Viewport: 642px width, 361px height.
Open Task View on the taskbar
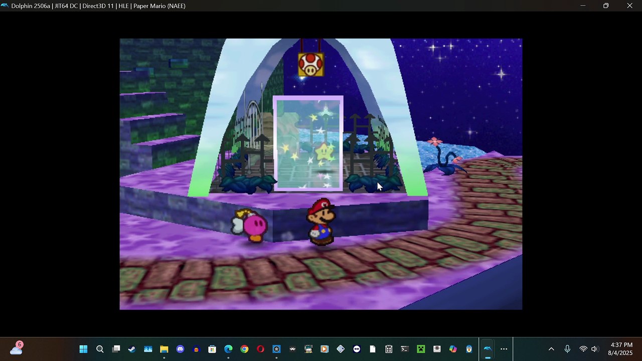click(x=116, y=349)
